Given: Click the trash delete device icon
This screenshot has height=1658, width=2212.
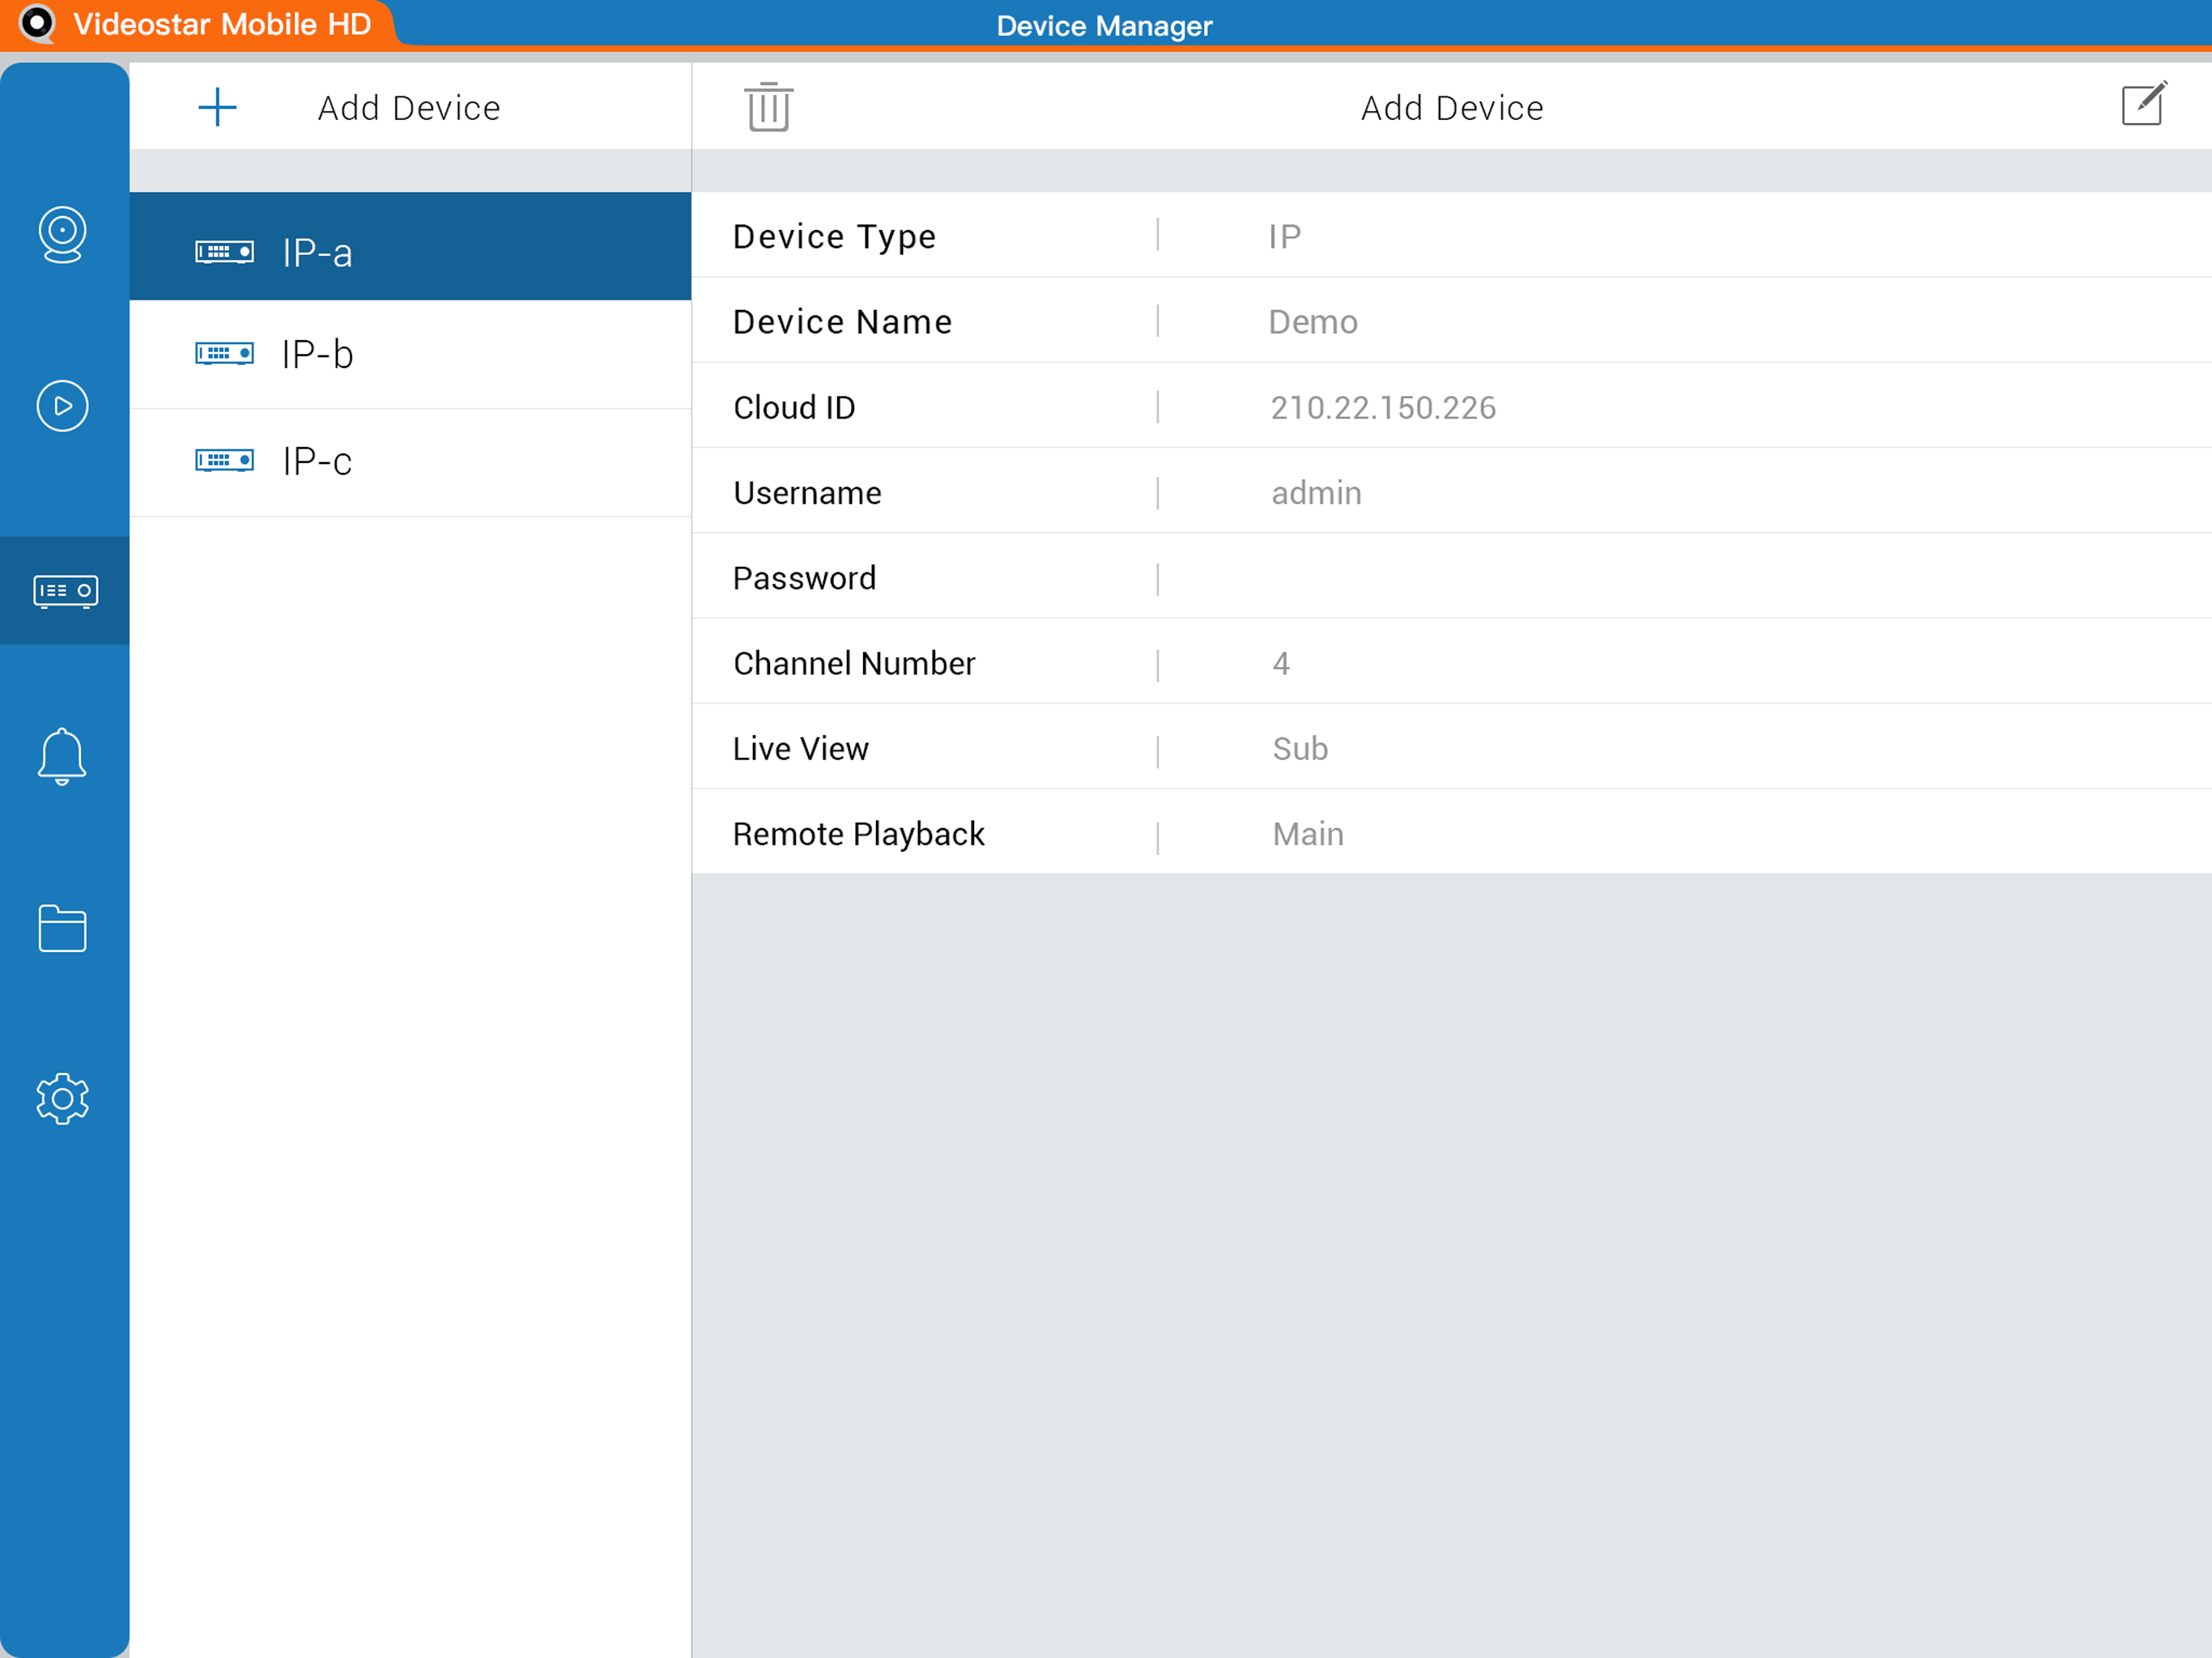Looking at the screenshot, I should click(768, 107).
